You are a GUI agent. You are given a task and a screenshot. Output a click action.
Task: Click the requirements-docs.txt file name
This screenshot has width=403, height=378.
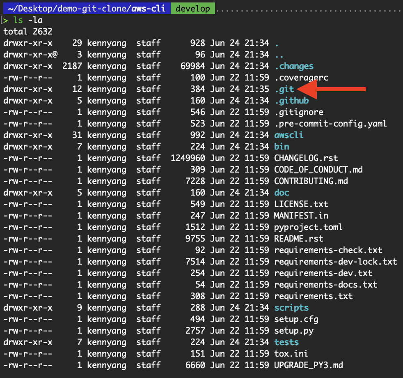(x=325, y=285)
